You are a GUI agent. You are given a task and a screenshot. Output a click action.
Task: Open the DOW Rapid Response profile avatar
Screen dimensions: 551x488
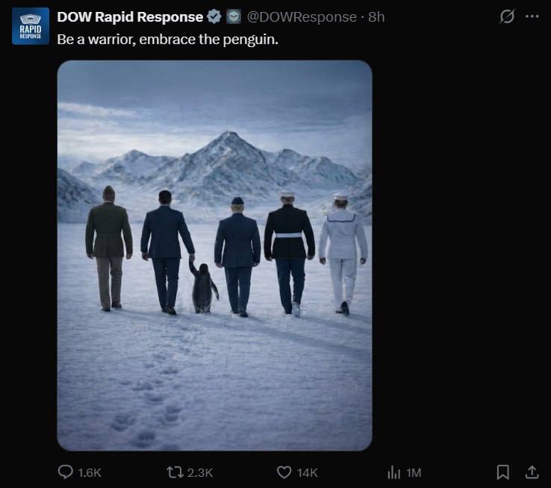click(31, 26)
